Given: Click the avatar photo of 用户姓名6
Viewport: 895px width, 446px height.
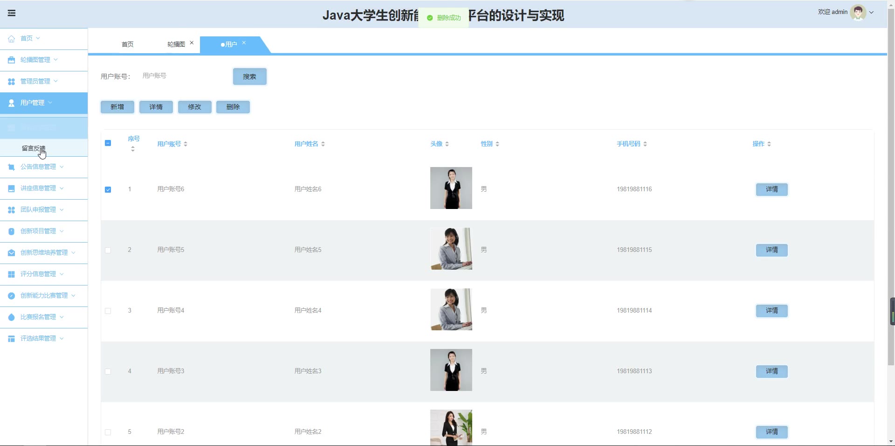Looking at the screenshot, I should tap(451, 188).
